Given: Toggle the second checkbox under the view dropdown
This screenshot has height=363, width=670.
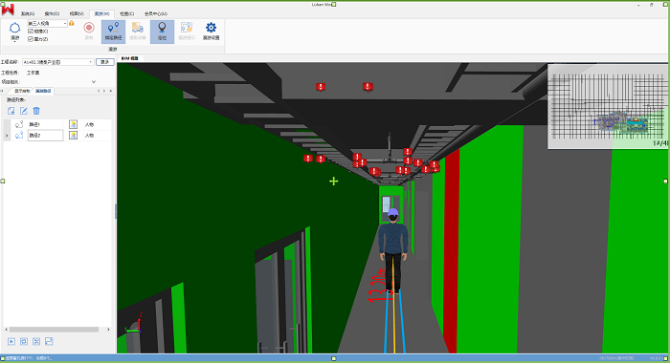Looking at the screenshot, I should pyautogui.click(x=31, y=39).
